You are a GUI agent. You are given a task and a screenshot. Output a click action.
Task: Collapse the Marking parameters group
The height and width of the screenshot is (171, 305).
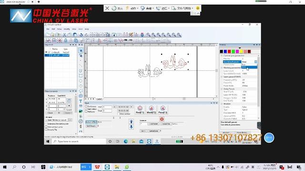tap(222, 67)
